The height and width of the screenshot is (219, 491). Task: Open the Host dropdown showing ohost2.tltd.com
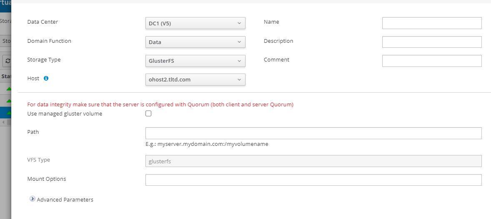(195, 79)
